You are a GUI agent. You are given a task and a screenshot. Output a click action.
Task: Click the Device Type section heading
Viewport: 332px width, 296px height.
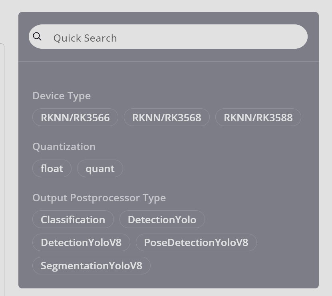[62, 96]
